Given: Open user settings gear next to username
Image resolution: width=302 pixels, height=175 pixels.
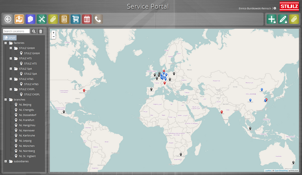Looking at the screenshot, I should pos(275,9).
